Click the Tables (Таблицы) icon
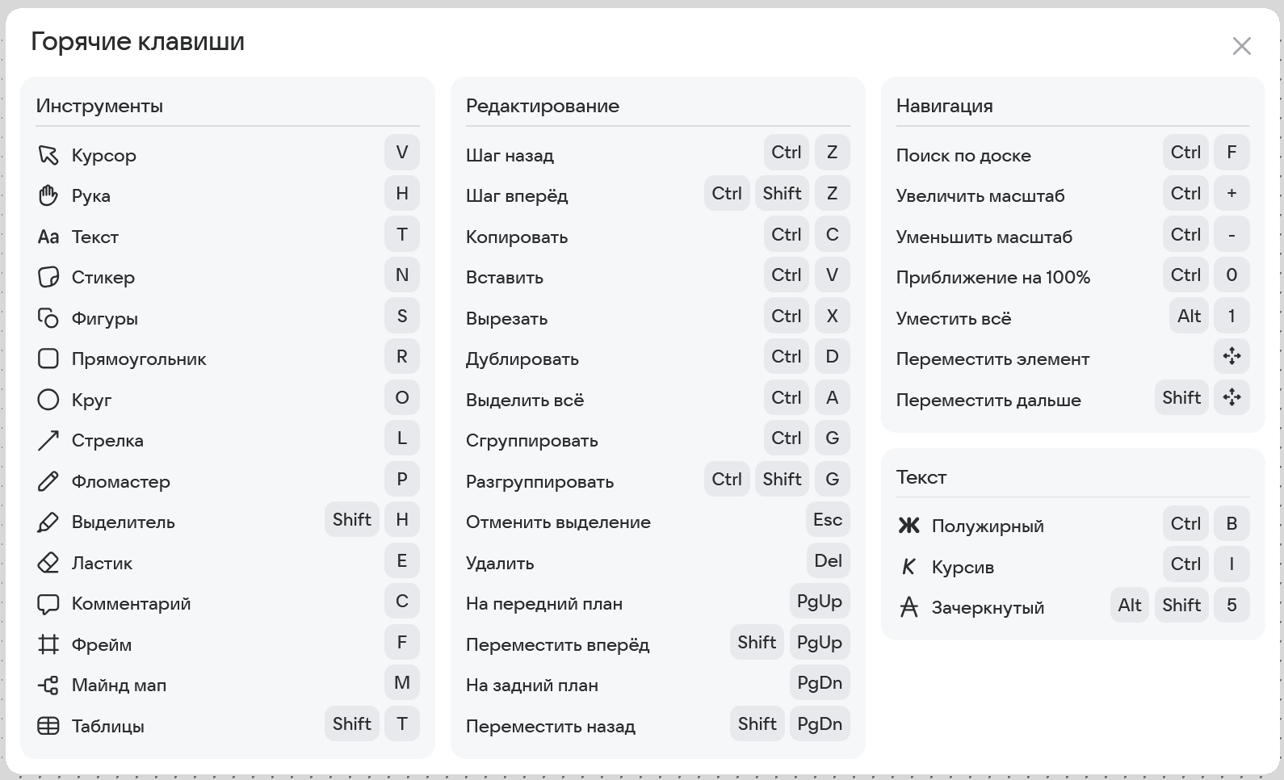 coord(48,726)
